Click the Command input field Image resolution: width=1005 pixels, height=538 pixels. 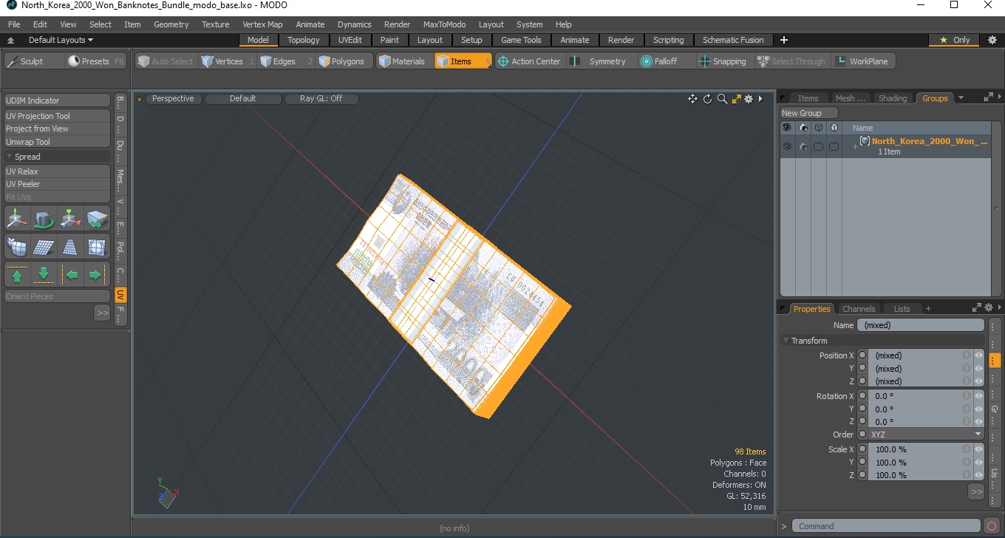(x=887, y=526)
